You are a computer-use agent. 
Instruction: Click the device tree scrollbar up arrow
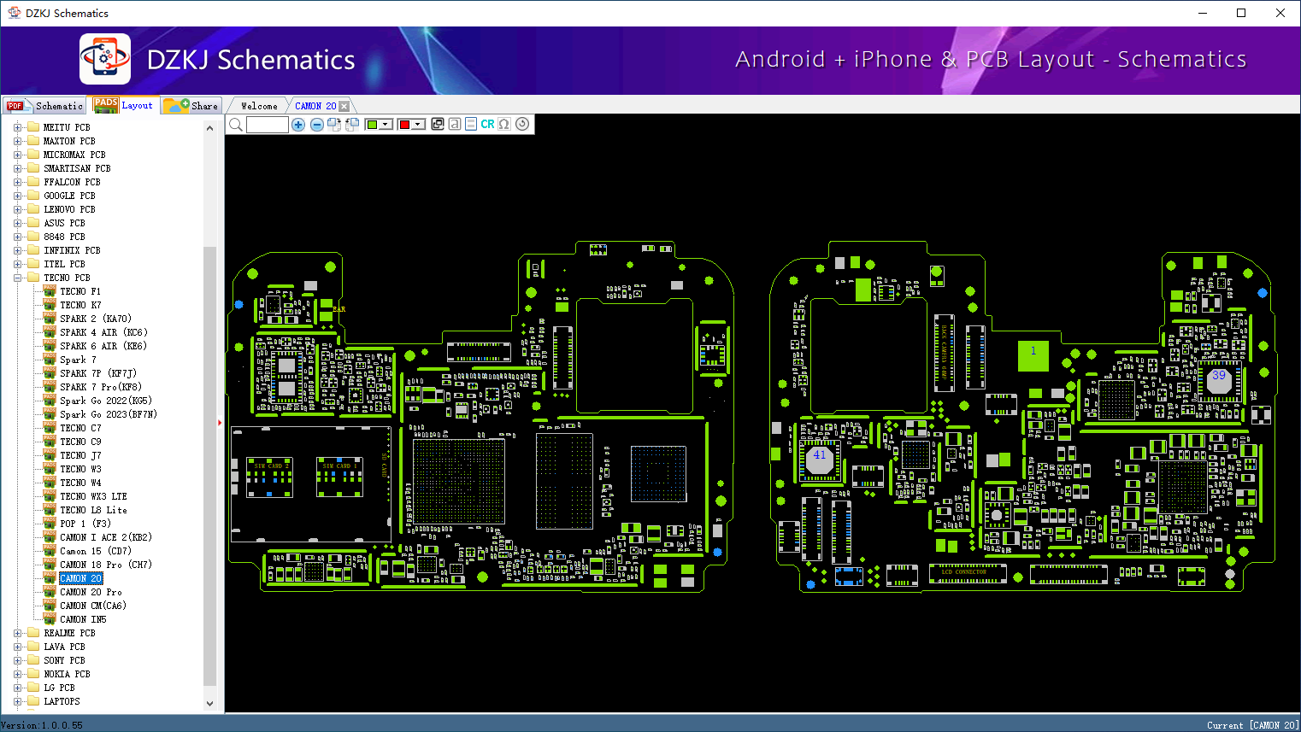210,128
